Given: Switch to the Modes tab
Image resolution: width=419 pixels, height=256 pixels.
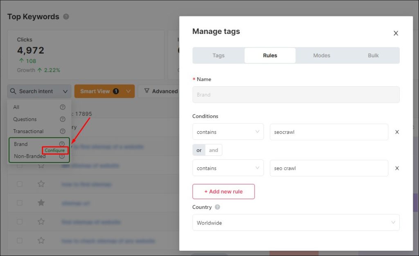Looking at the screenshot, I should [322, 55].
